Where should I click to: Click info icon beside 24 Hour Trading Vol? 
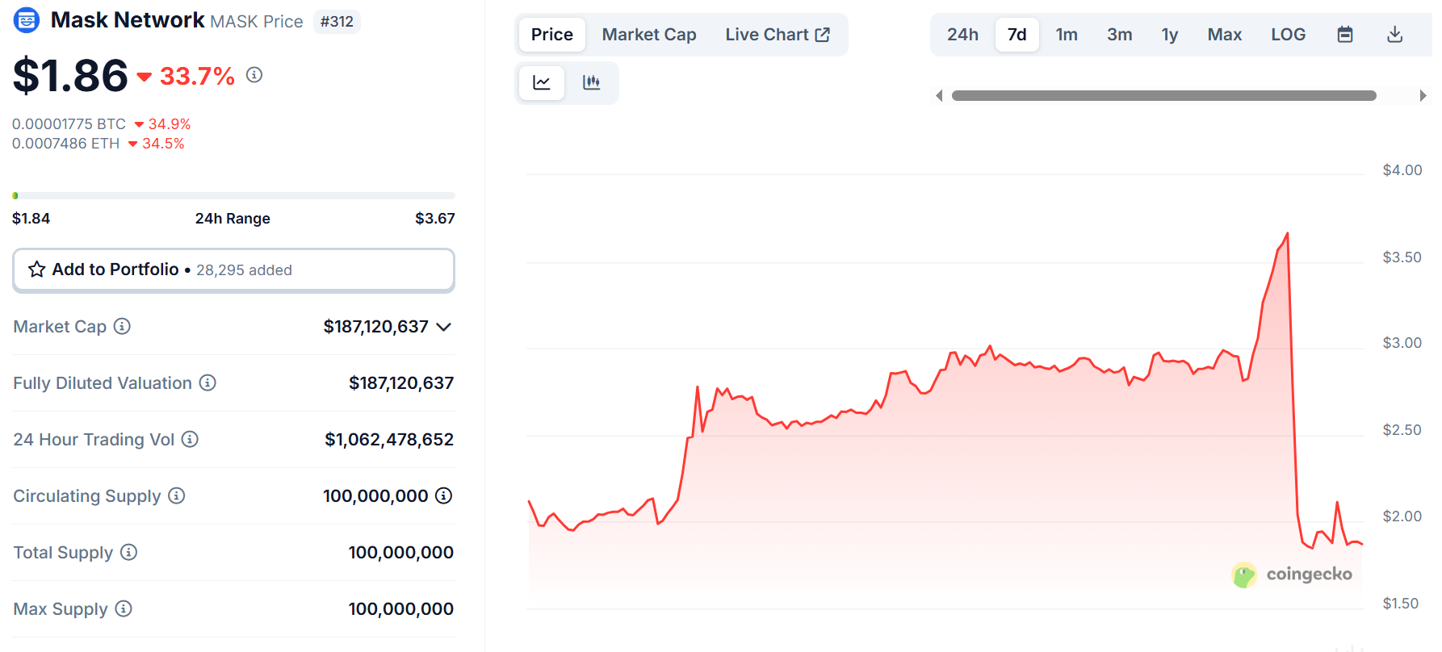click(190, 439)
